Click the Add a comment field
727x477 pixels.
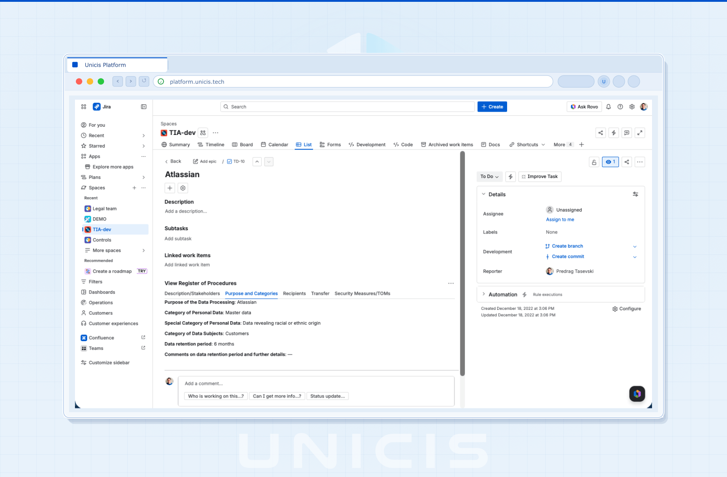click(x=316, y=384)
